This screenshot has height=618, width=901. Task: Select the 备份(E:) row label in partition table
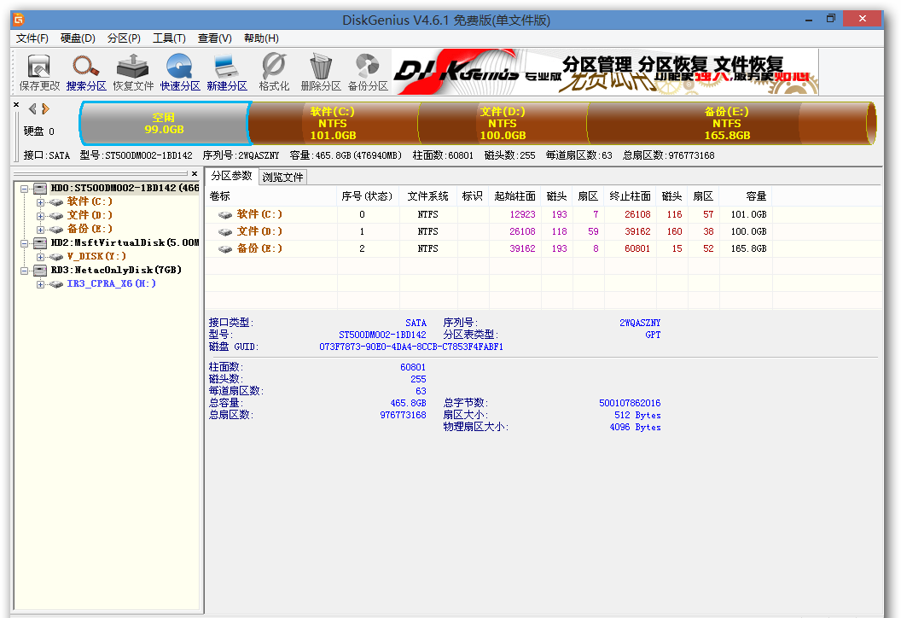pyautogui.click(x=259, y=249)
